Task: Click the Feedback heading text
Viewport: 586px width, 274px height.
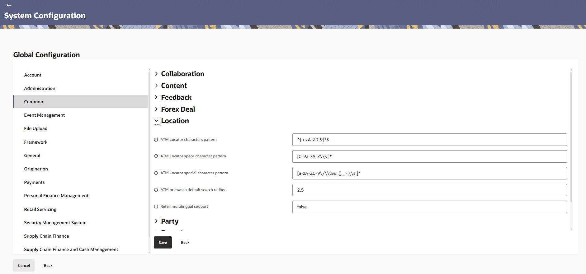Action: click(x=176, y=97)
